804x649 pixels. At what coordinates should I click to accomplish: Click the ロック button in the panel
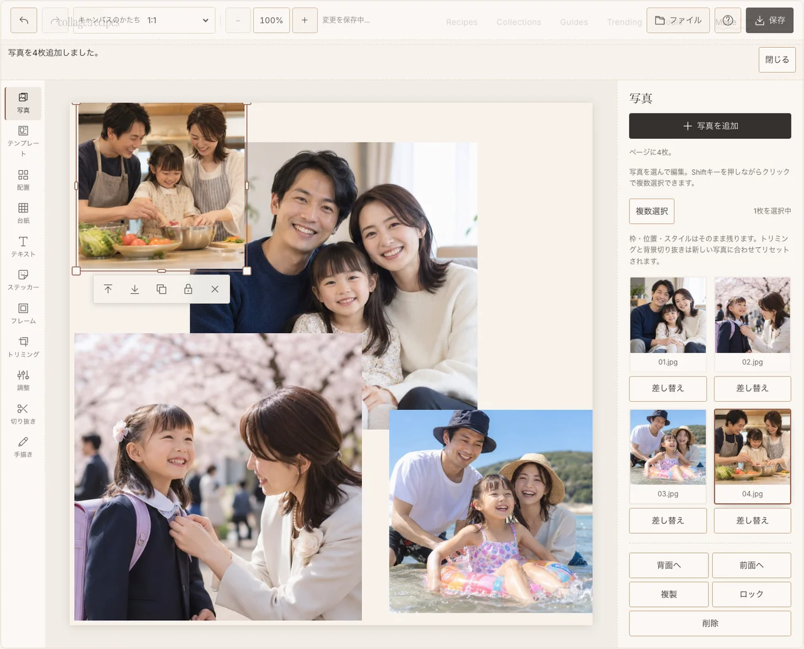pos(752,594)
